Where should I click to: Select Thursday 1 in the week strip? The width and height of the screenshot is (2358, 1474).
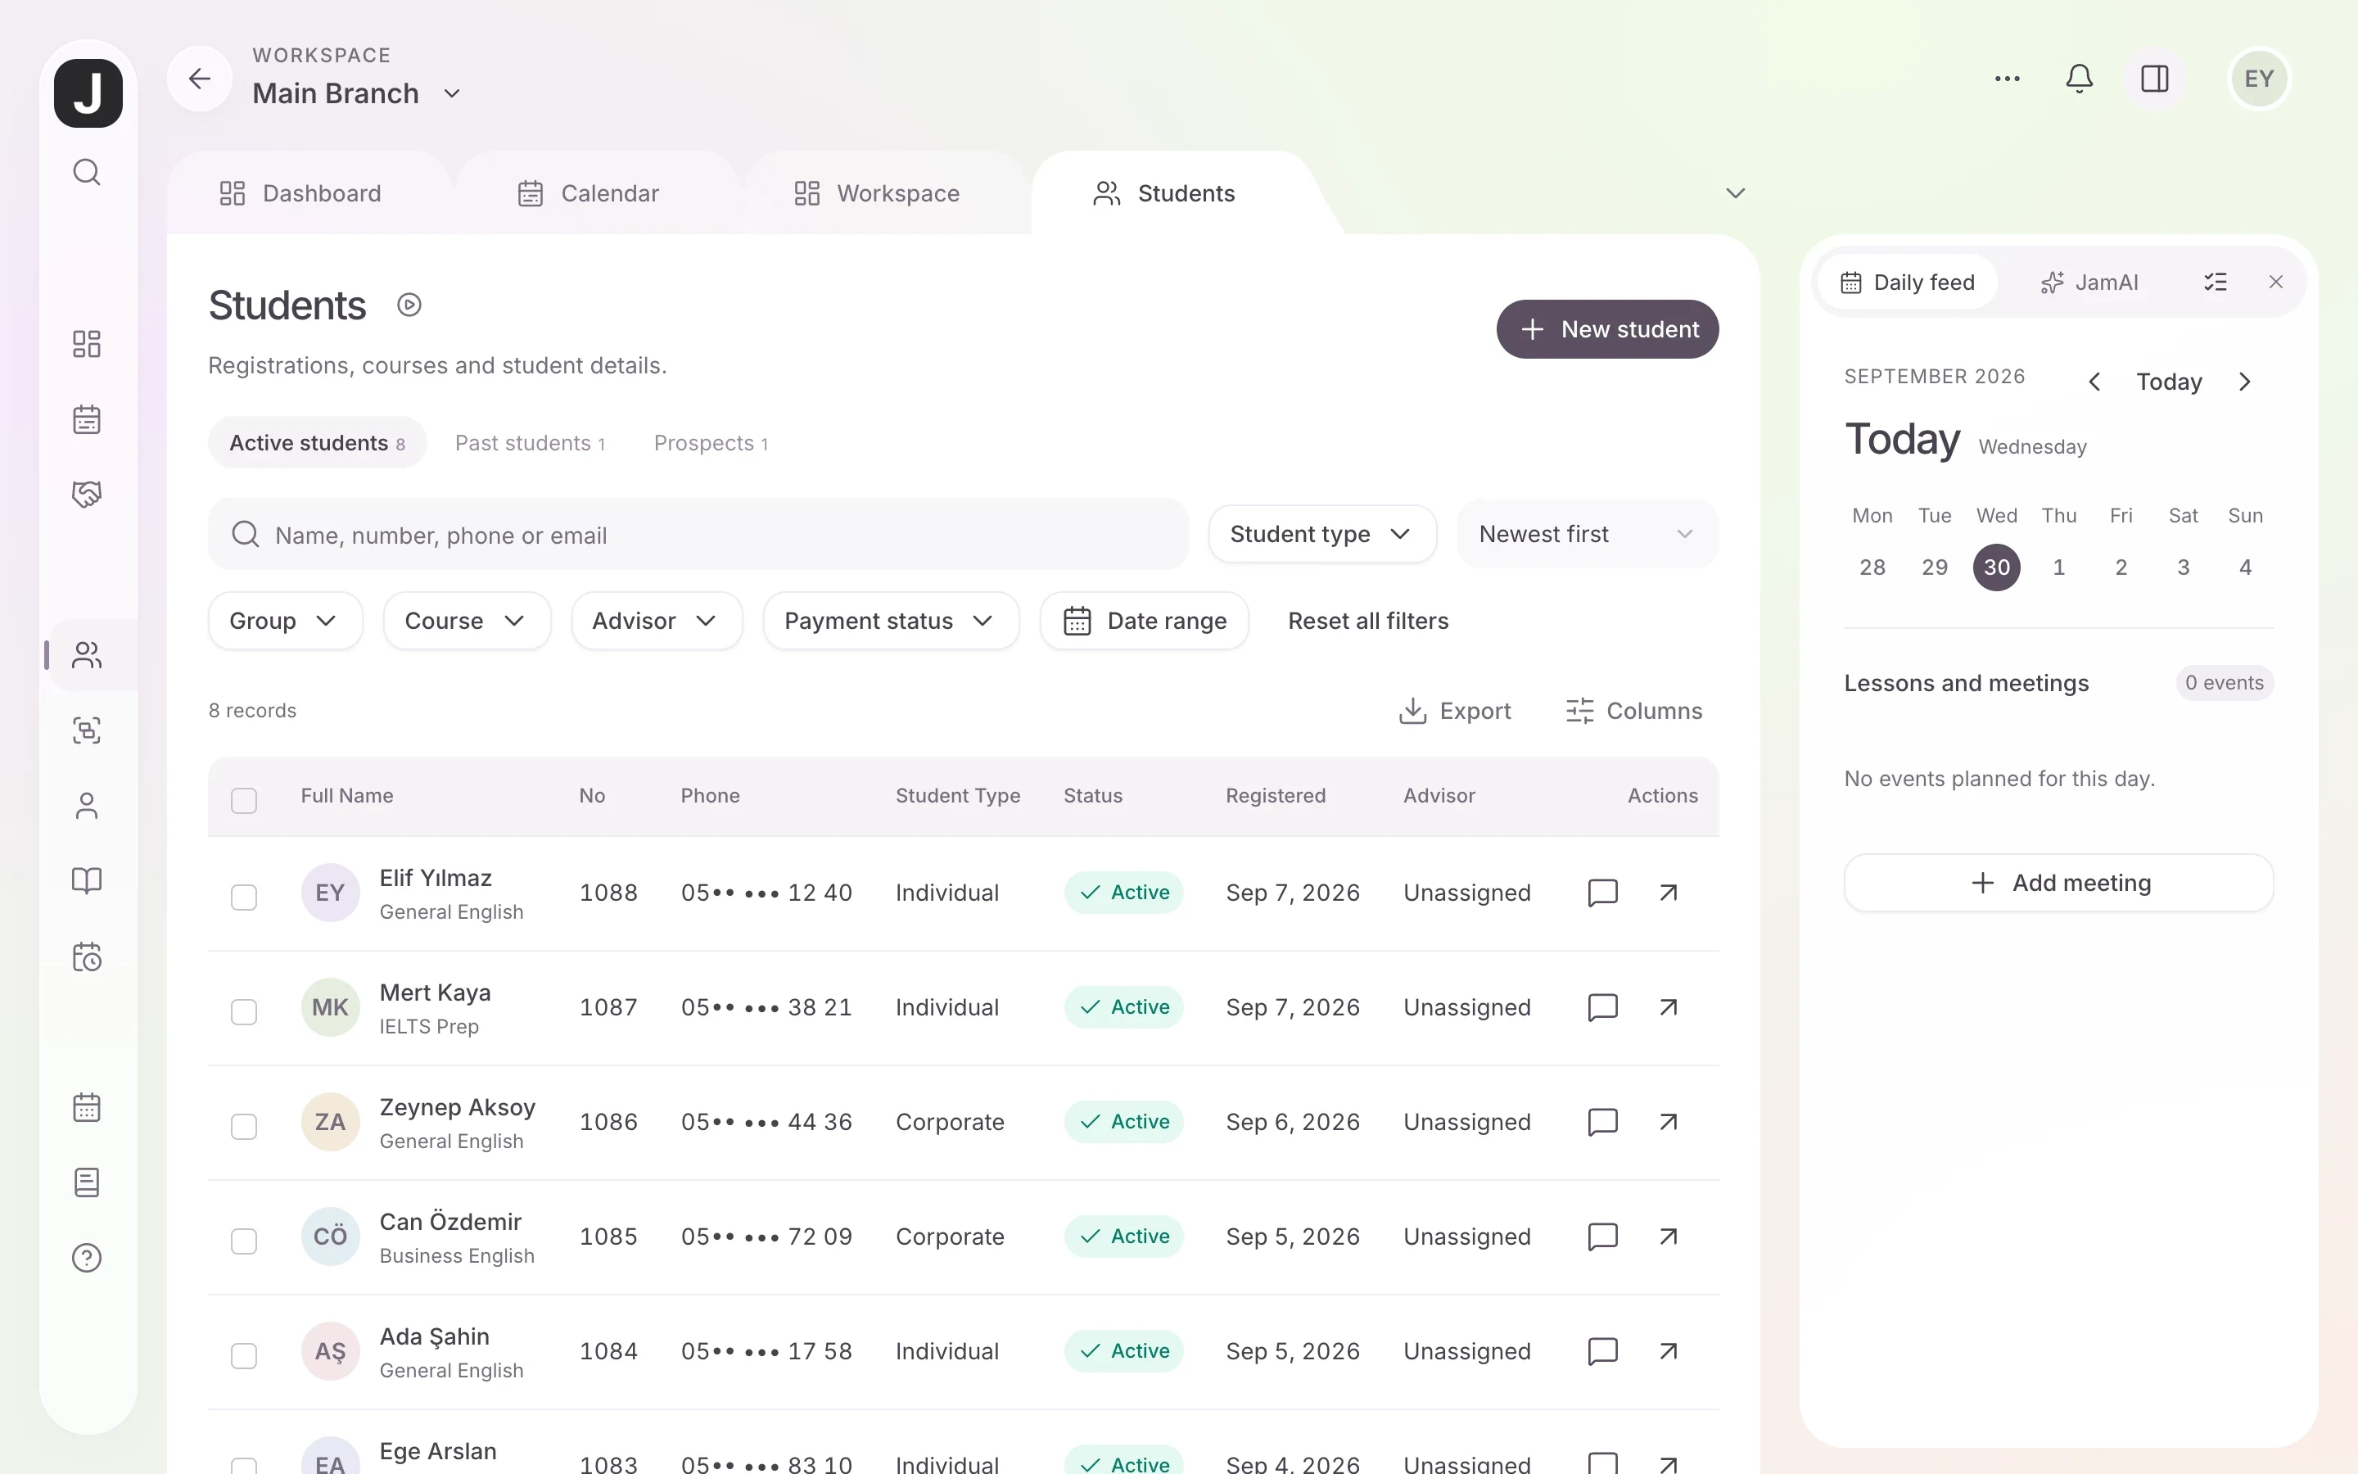2059,567
